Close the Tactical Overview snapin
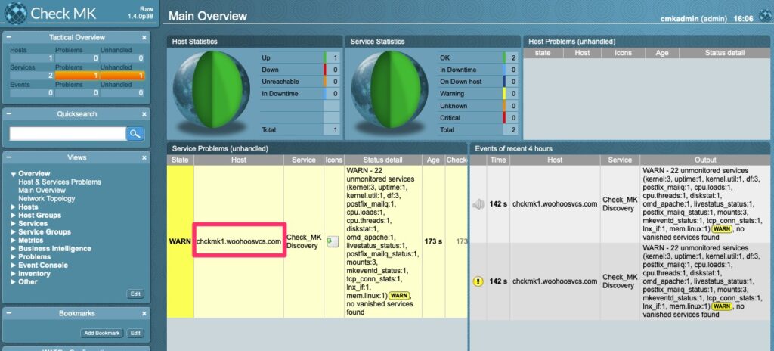The image size is (774, 351). click(x=144, y=38)
